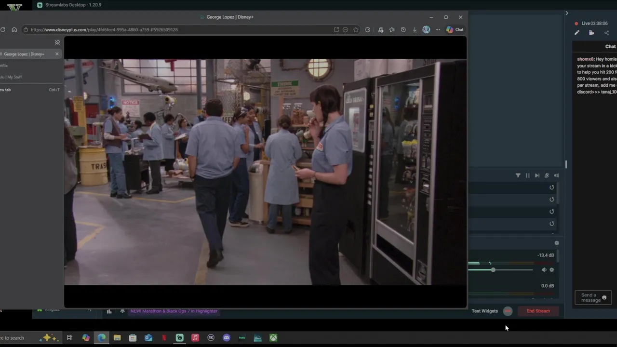This screenshot has width=617, height=347.
Task: Open page in app icon in address bar
Action: coord(336,29)
